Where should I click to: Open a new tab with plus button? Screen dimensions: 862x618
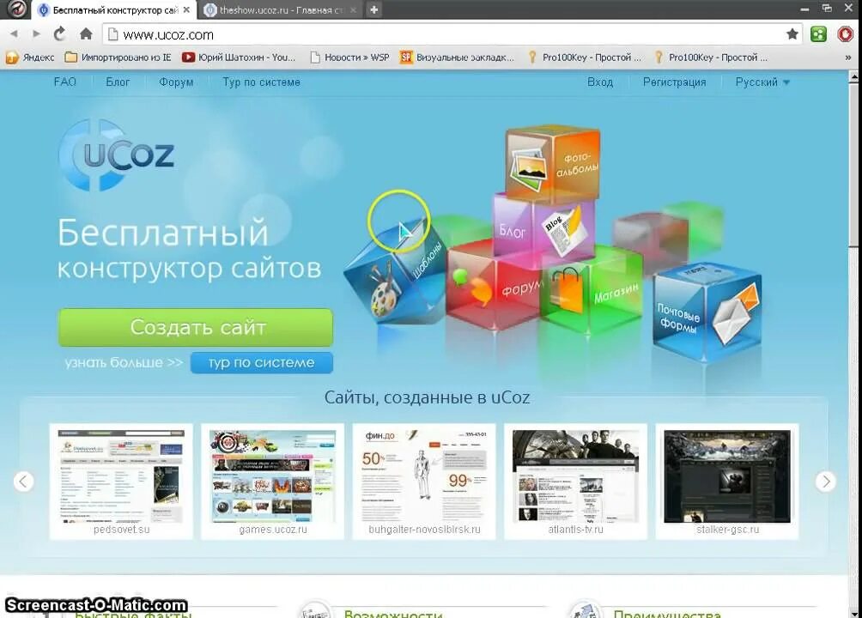pos(373,10)
